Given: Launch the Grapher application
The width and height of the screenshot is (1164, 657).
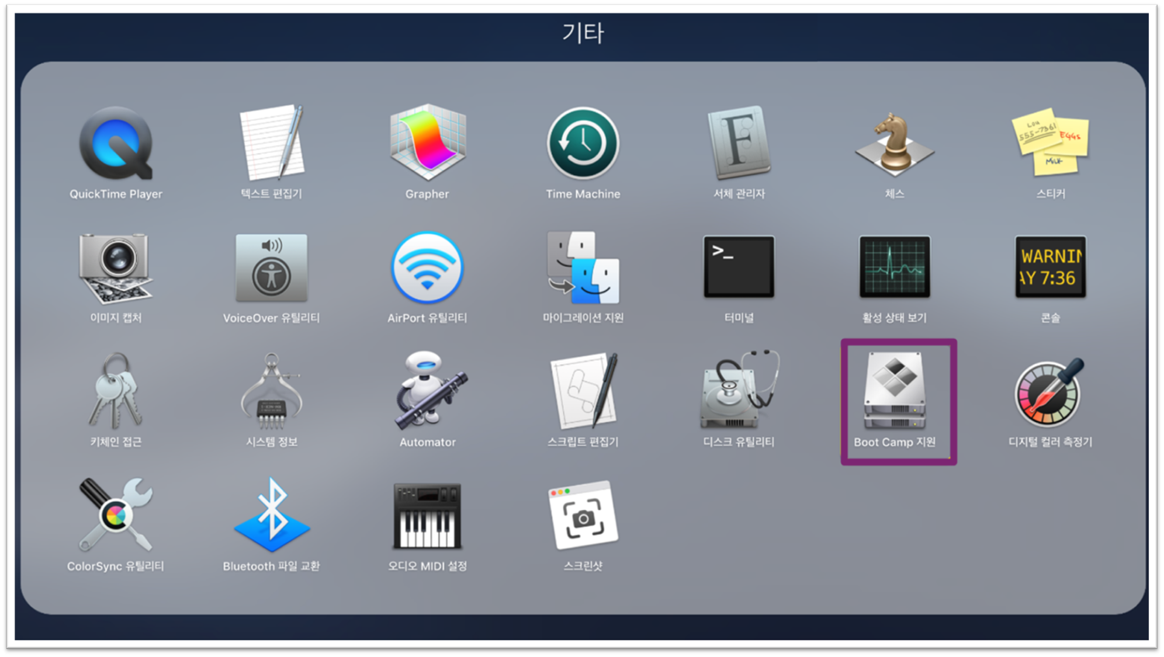Looking at the screenshot, I should [x=427, y=144].
